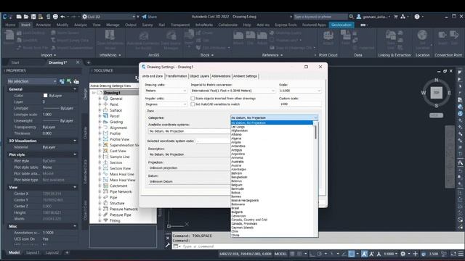Click the grid display icon in status bar
Viewport: 465px width, 261px height.
[x=292, y=254]
